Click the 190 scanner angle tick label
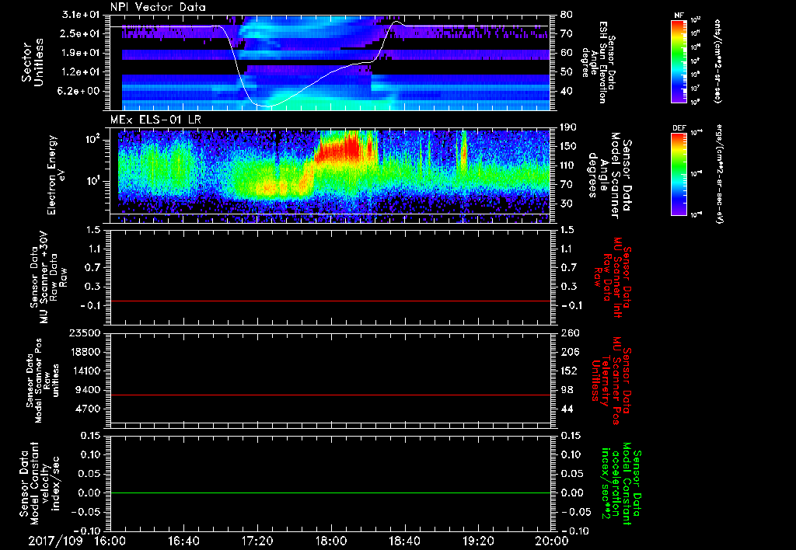Image resolution: width=796 pixels, height=550 pixels. point(567,127)
